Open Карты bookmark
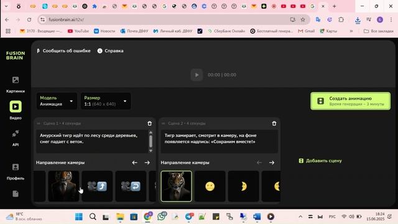 coord(329,31)
